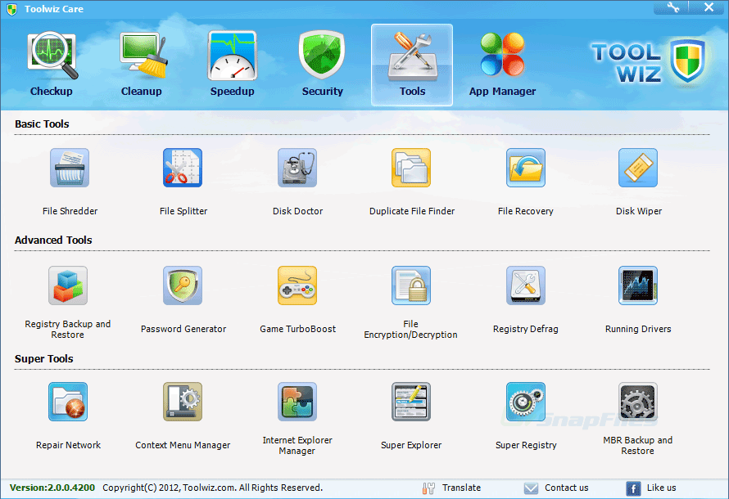The height and width of the screenshot is (499, 729).
Task: Click the File Splitter label
Action: coord(183,211)
